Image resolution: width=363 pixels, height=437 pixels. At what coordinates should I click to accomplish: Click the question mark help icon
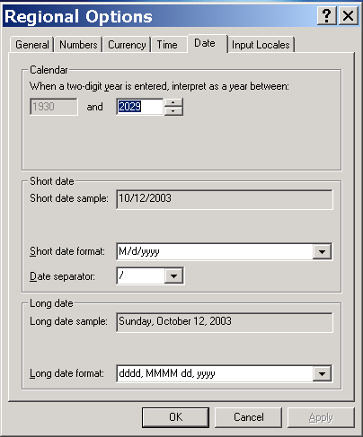(x=327, y=15)
